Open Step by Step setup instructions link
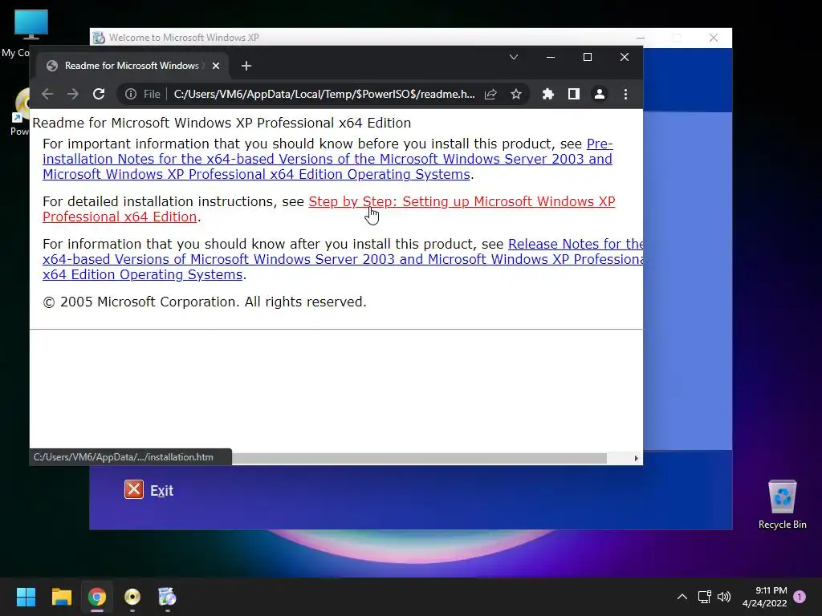The image size is (822, 616). coord(328,209)
